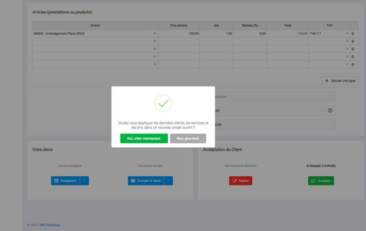
Task: Click the 'Jamais enregistré.' status text
Action: click(x=70, y=166)
